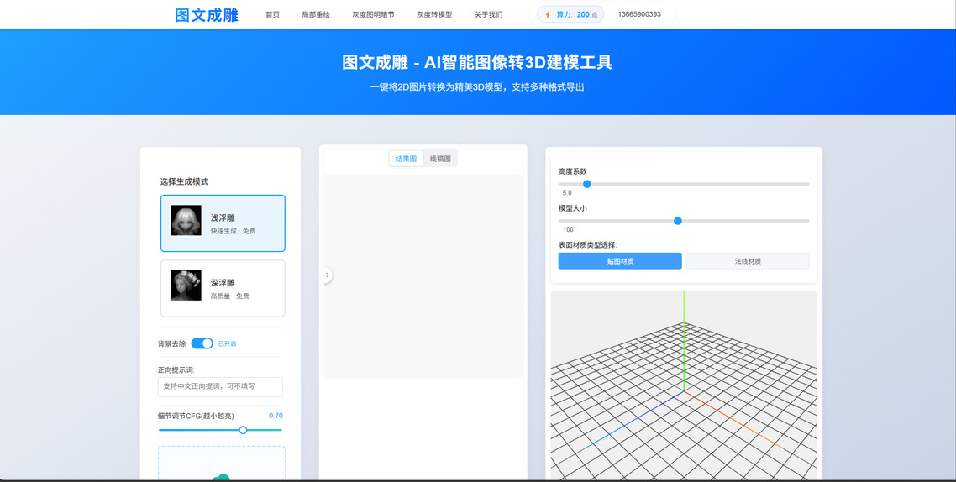Image resolution: width=956 pixels, height=482 pixels.
Task: Click the lightning bolt 算力 icon
Action: point(548,14)
